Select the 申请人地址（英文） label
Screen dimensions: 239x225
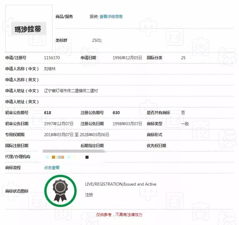(x=22, y=102)
